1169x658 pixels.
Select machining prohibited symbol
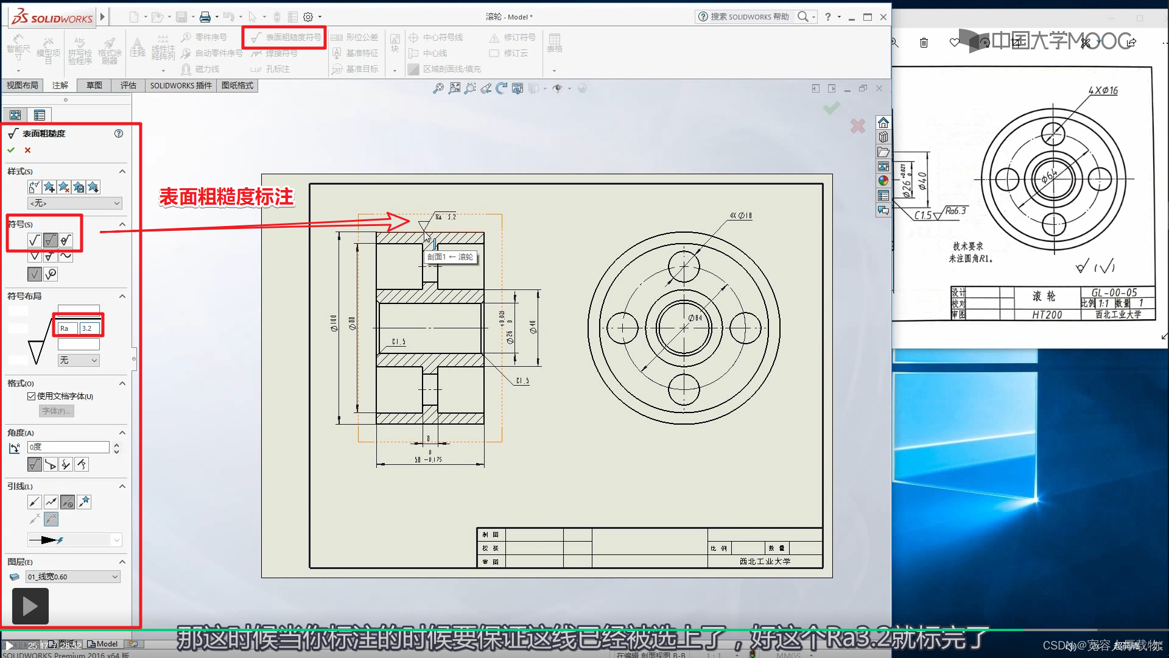(66, 240)
